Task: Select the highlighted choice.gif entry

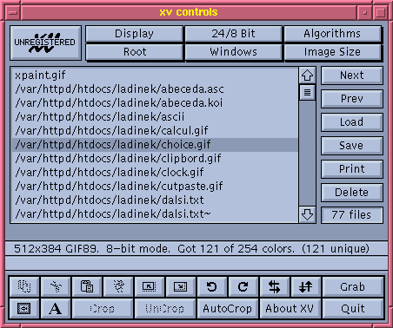Action: [155, 145]
